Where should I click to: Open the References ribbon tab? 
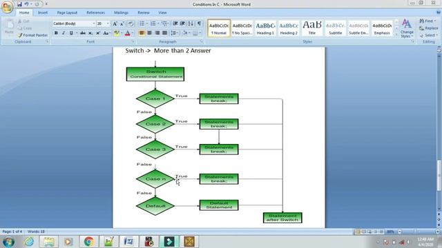click(95, 12)
